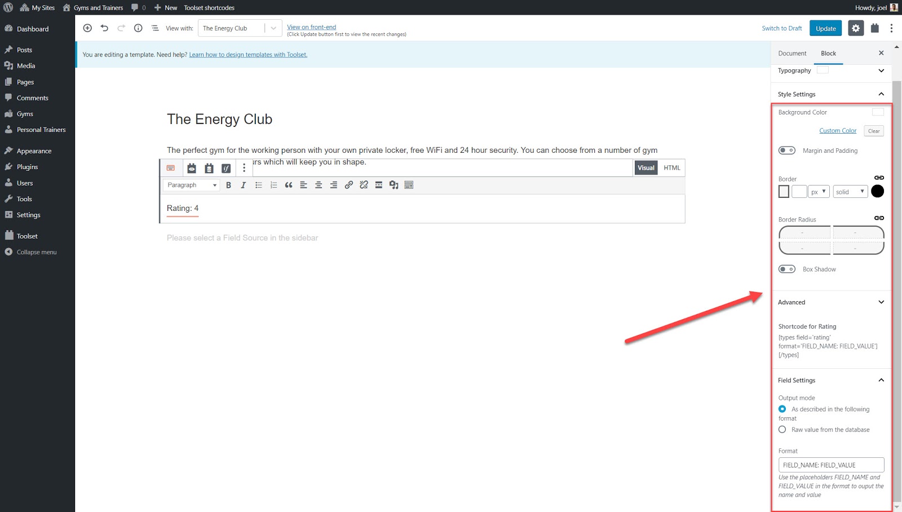Click the black border color swatch
This screenshot has width=902, height=512.
point(877,191)
